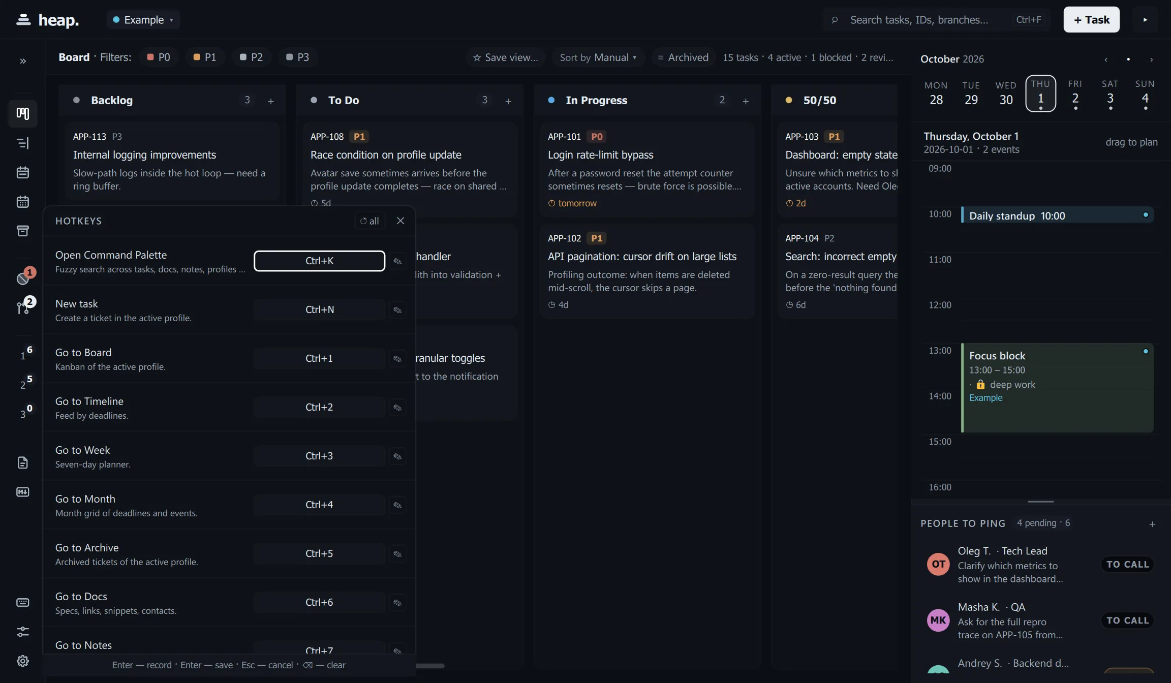Go to next week in calendar
1171x683 pixels.
click(x=1151, y=59)
